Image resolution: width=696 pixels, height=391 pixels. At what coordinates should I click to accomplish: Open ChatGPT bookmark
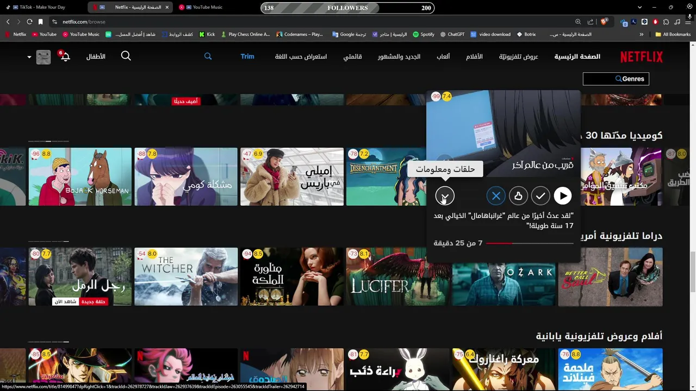point(451,34)
